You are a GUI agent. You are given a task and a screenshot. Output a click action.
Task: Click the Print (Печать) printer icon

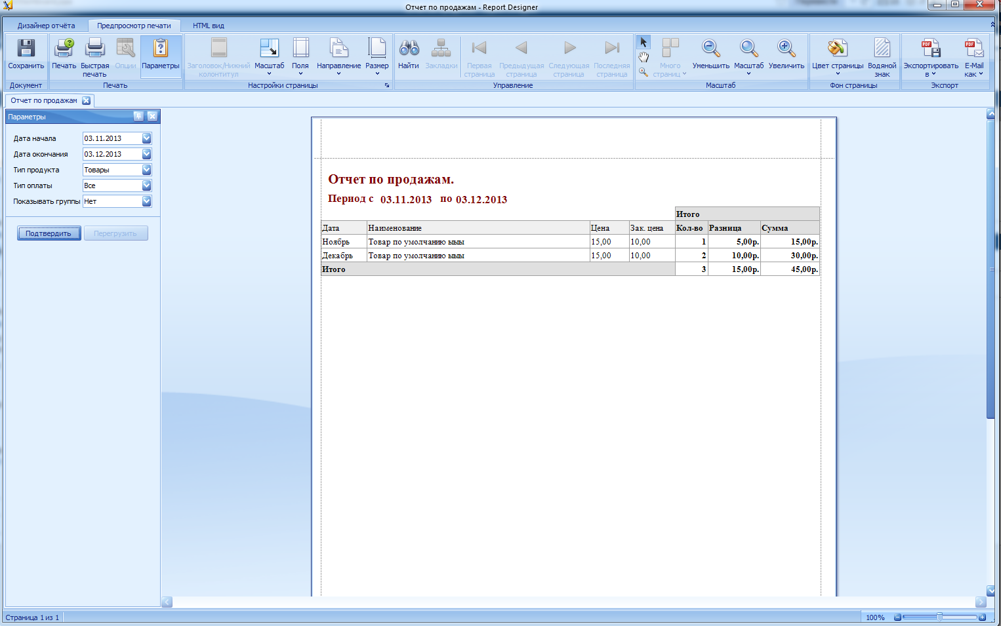[x=64, y=49]
